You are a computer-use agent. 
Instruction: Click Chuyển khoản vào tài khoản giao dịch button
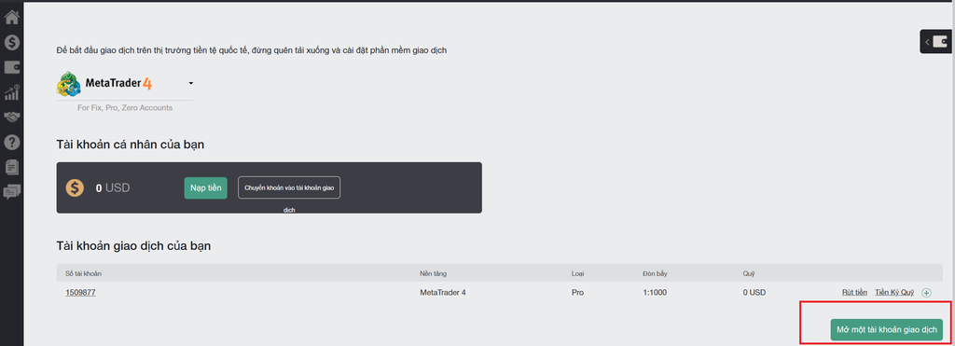[289, 188]
